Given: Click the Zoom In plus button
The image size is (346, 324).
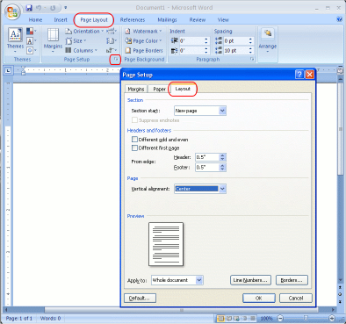Looking at the screenshot, I should pyautogui.click(x=332, y=318).
